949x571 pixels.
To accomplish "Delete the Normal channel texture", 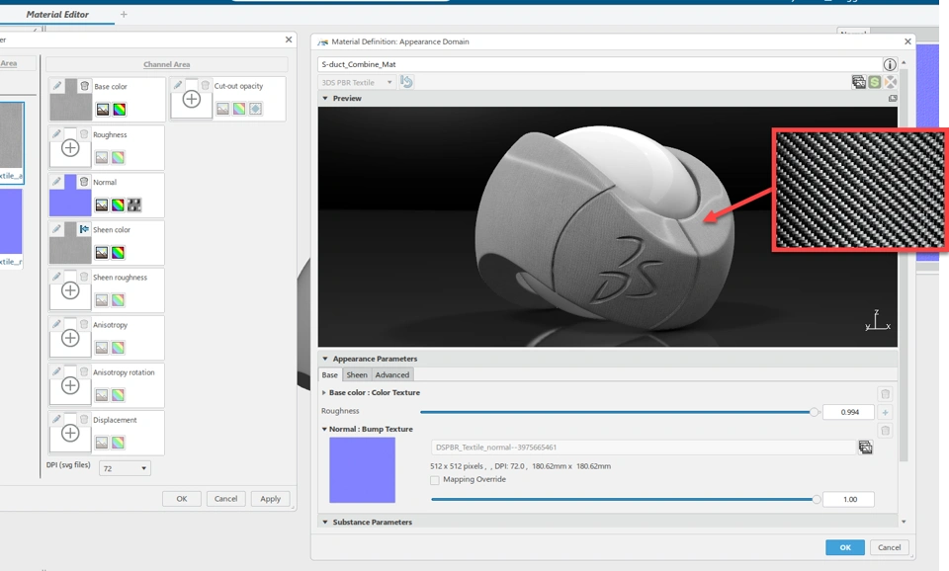I will click(84, 182).
